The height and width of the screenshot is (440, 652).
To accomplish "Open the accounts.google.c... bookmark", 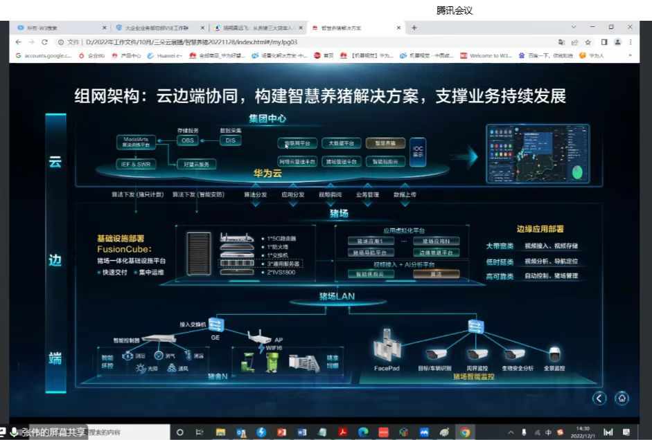I will coord(44,55).
